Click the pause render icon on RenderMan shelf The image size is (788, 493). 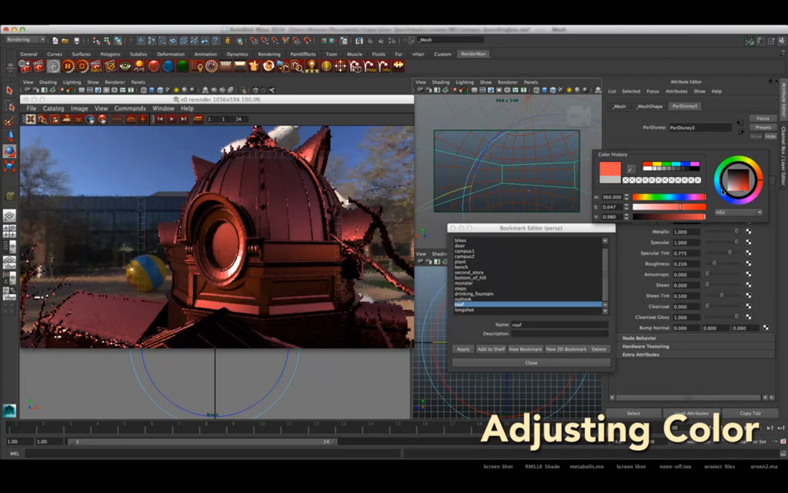click(68, 66)
